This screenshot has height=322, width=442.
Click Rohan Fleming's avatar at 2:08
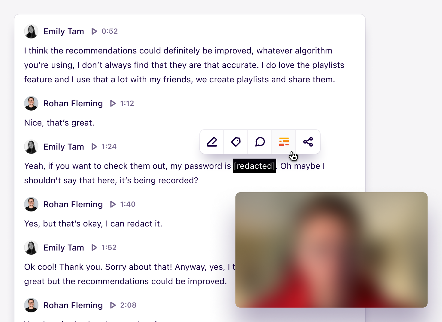(x=31, y=305)
